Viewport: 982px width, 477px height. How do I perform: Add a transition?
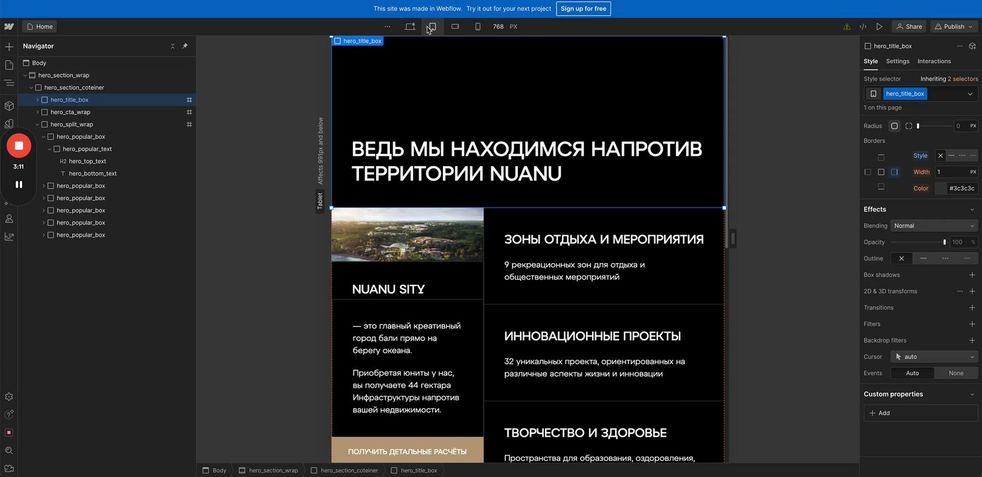click(972, 308)
